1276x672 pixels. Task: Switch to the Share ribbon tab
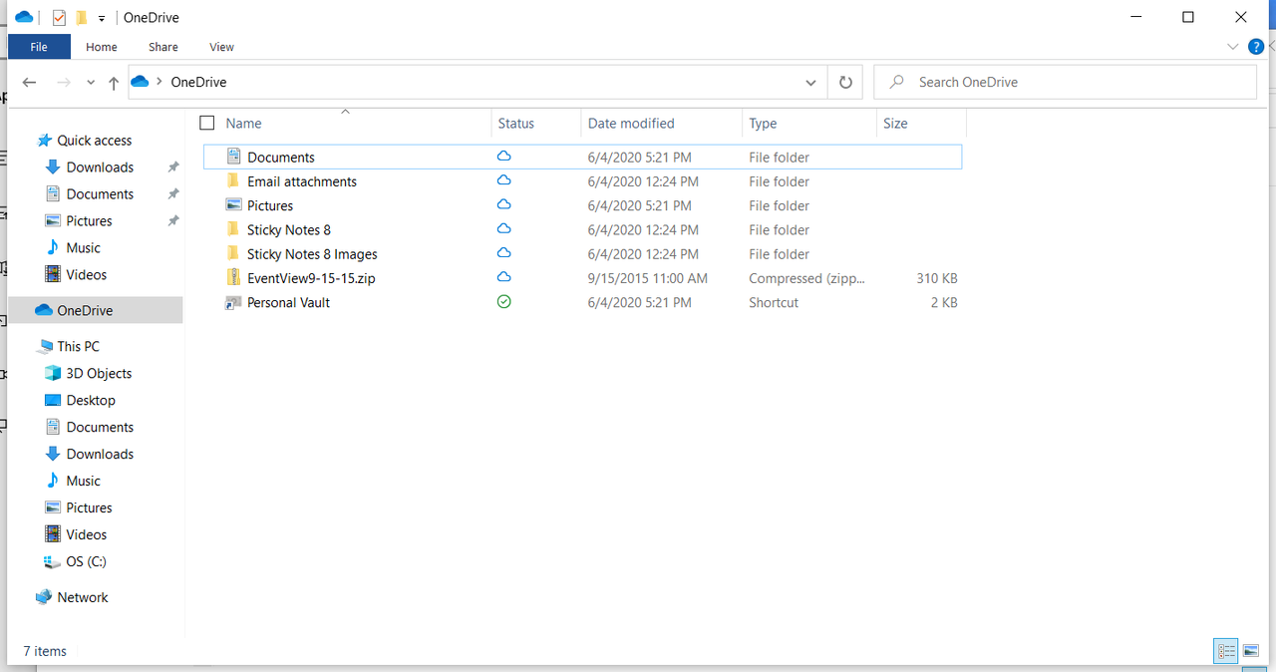(163, 47)
